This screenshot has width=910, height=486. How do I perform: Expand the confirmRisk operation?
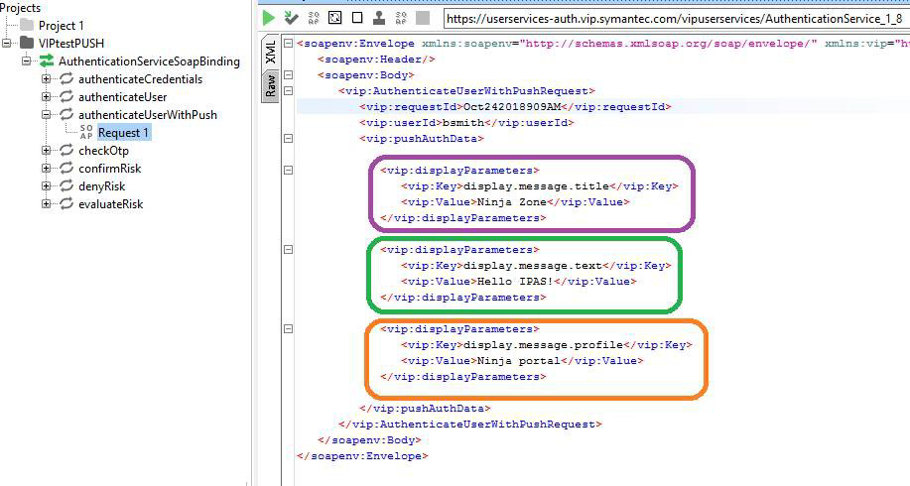pos(46,169)
